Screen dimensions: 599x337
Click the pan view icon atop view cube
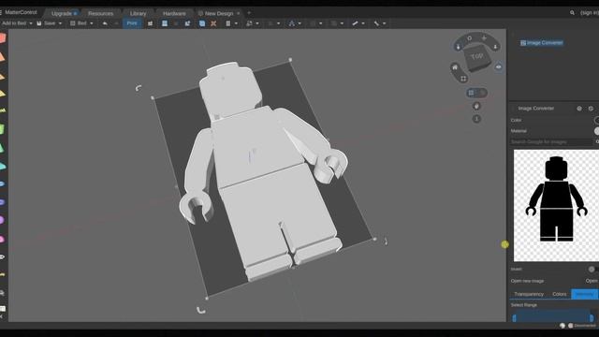484,38
